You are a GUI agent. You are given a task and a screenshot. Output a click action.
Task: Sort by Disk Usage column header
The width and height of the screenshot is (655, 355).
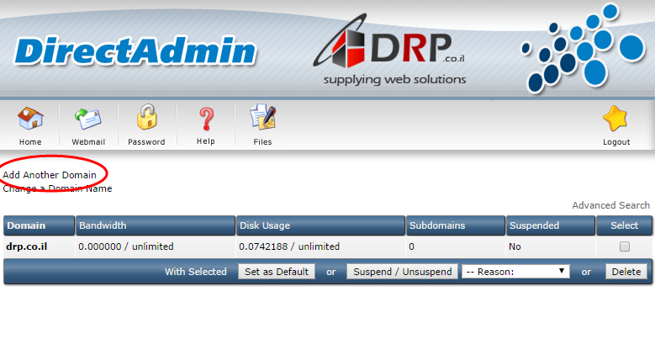pos(265,225)
